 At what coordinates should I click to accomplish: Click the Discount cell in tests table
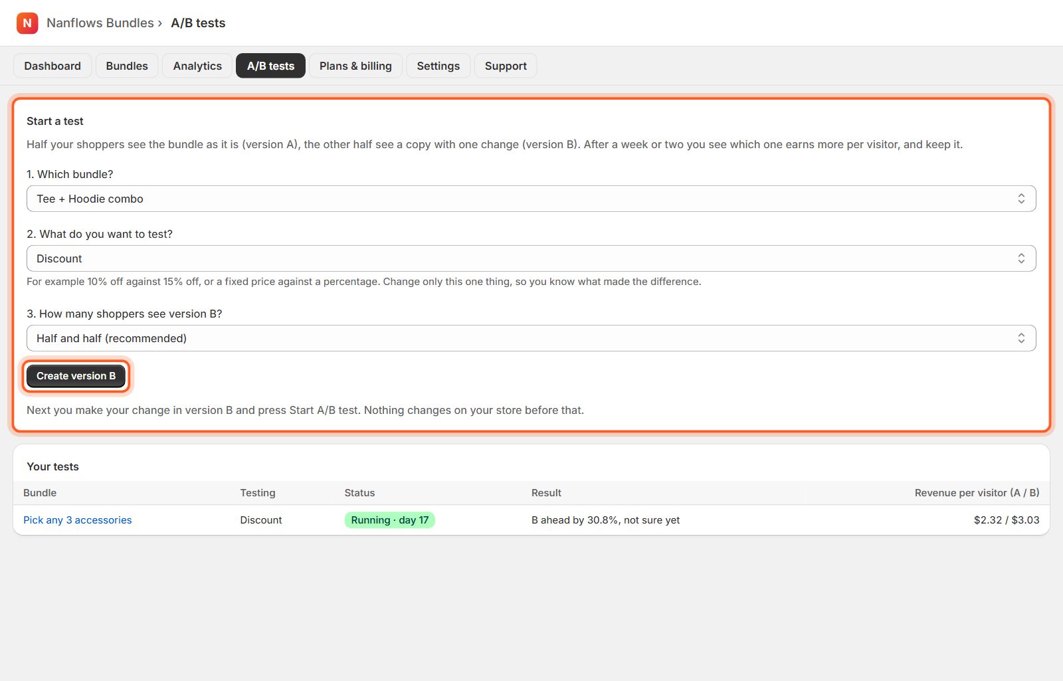pyautogui.click(x=261, y=520)
